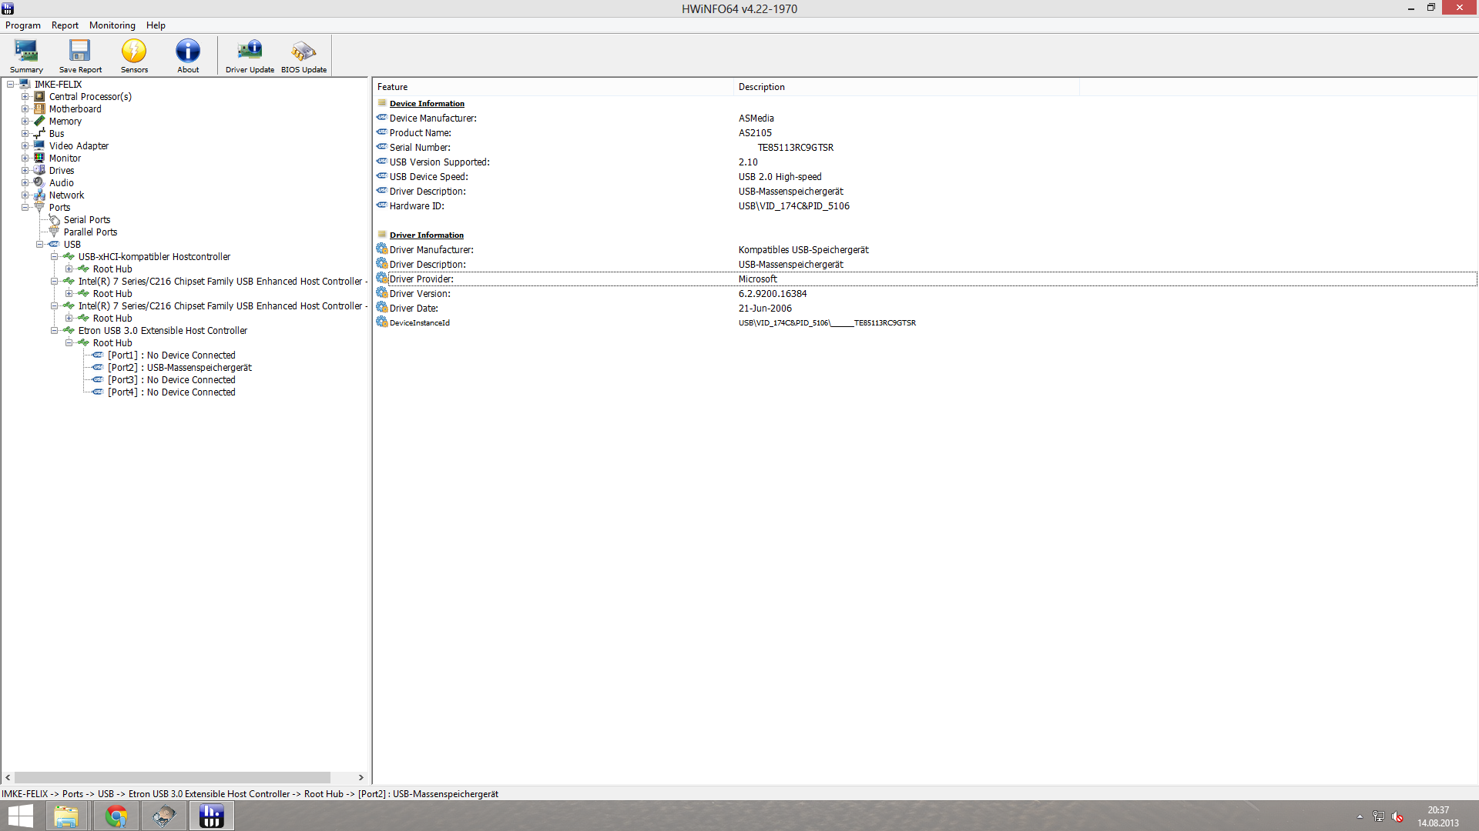
Task: Collapse the Etron USB 3.0 controller node
Action: tap(54, 331)
